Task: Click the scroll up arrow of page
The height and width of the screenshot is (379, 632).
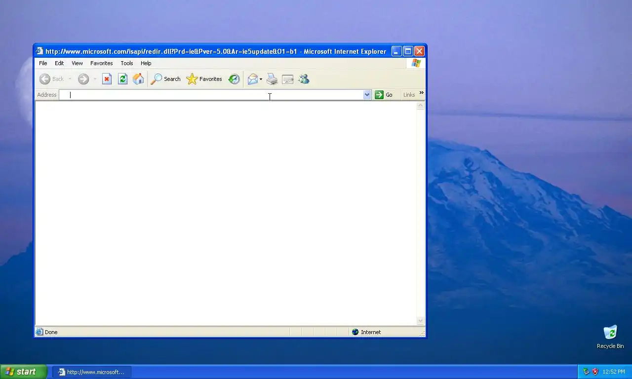Action: [421, 105]
